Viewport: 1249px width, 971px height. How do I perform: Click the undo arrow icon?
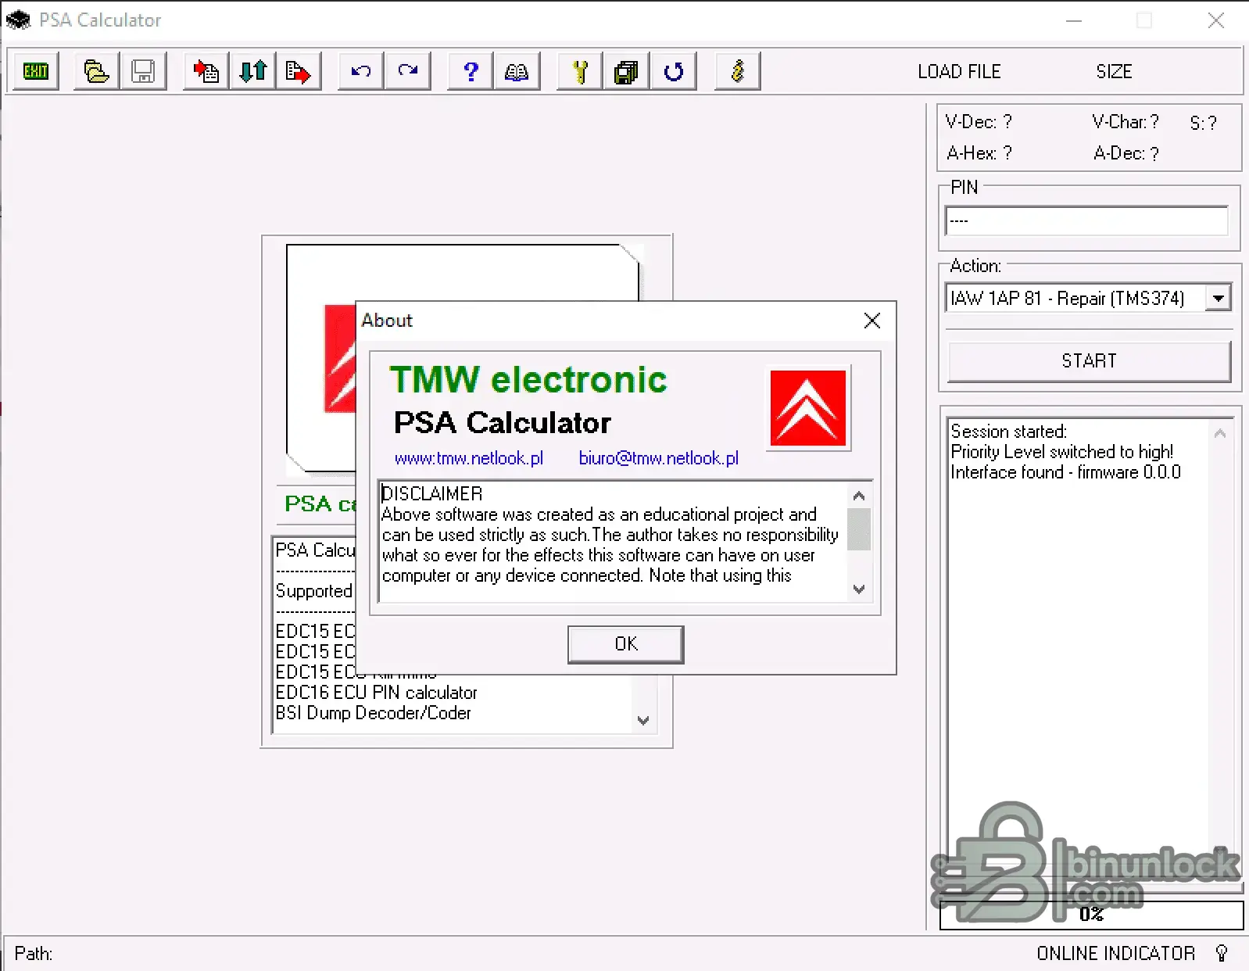tap(361, 72)
